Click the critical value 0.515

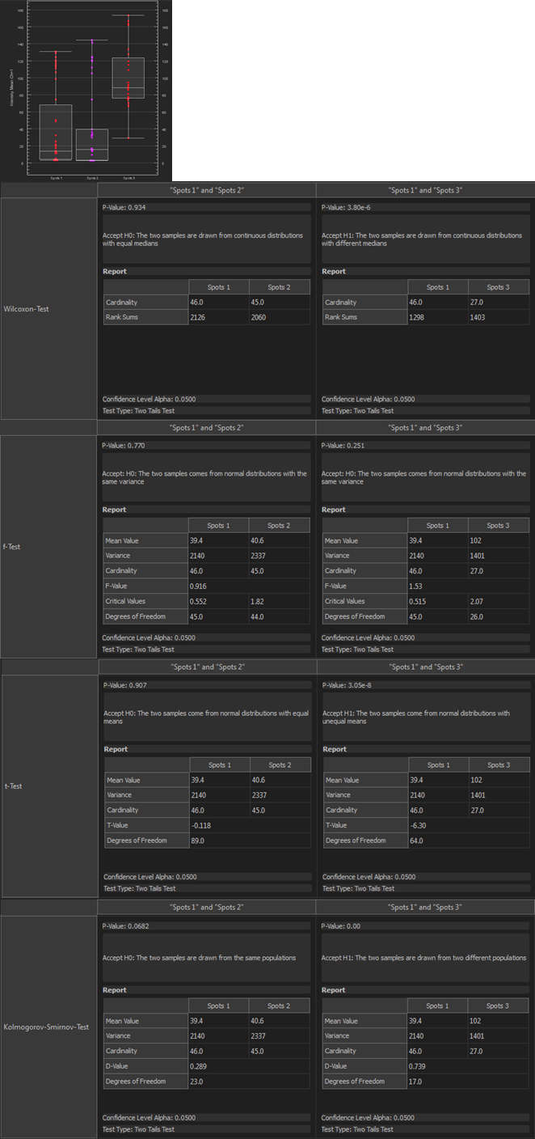pos(437,601)
